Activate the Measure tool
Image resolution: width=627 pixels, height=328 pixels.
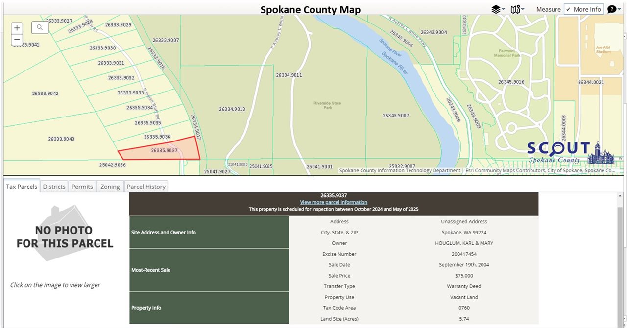point(549,9)
